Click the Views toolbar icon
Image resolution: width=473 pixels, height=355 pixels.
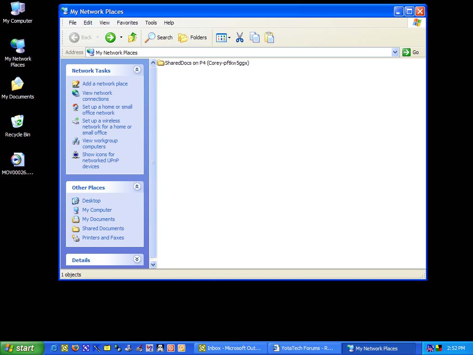221,37
